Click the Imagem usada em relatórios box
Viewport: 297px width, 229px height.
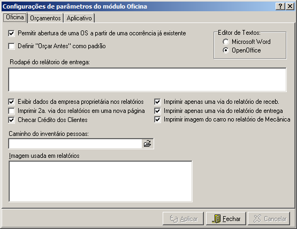[x=101, y=181]
